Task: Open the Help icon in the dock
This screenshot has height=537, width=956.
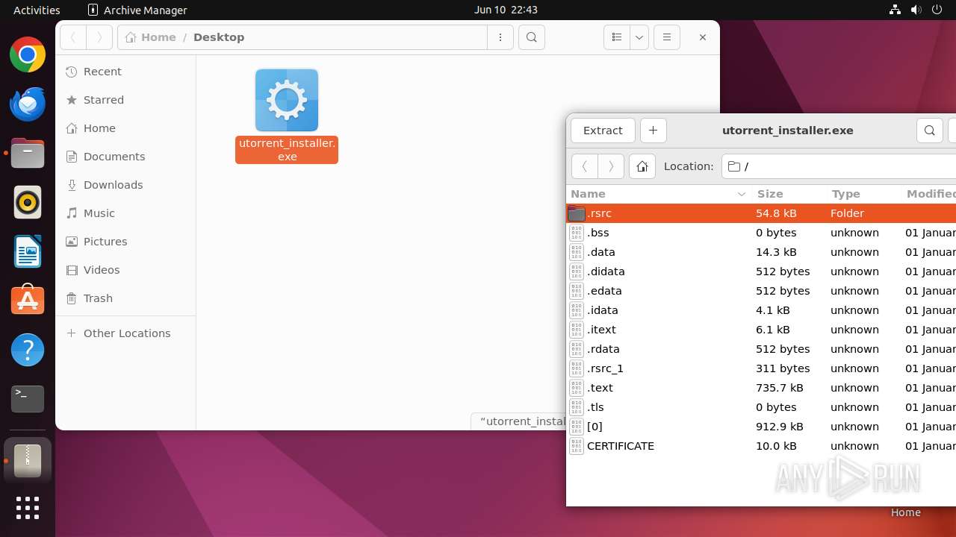Action: click(x=28, y=350)
